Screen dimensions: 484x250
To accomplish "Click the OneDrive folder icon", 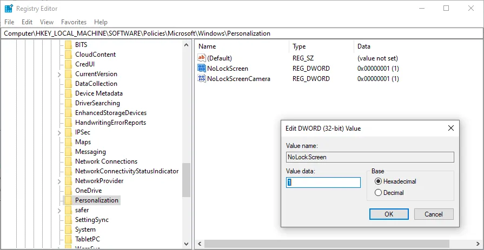I will click(68, 191).
